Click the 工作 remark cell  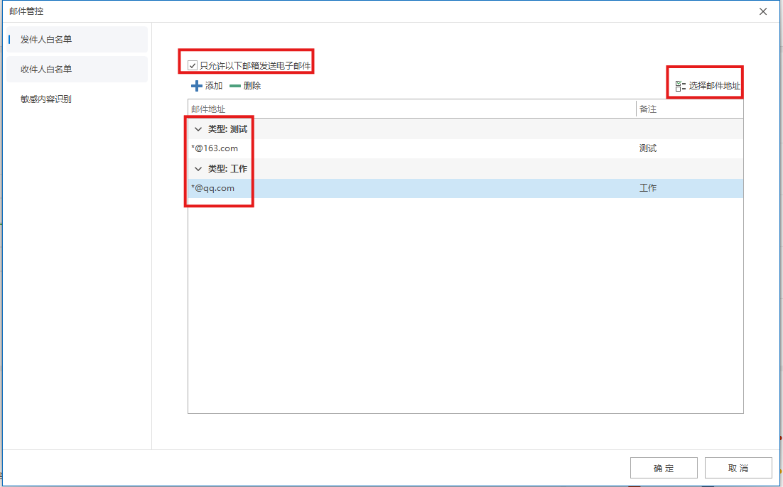tap(648, 188)
